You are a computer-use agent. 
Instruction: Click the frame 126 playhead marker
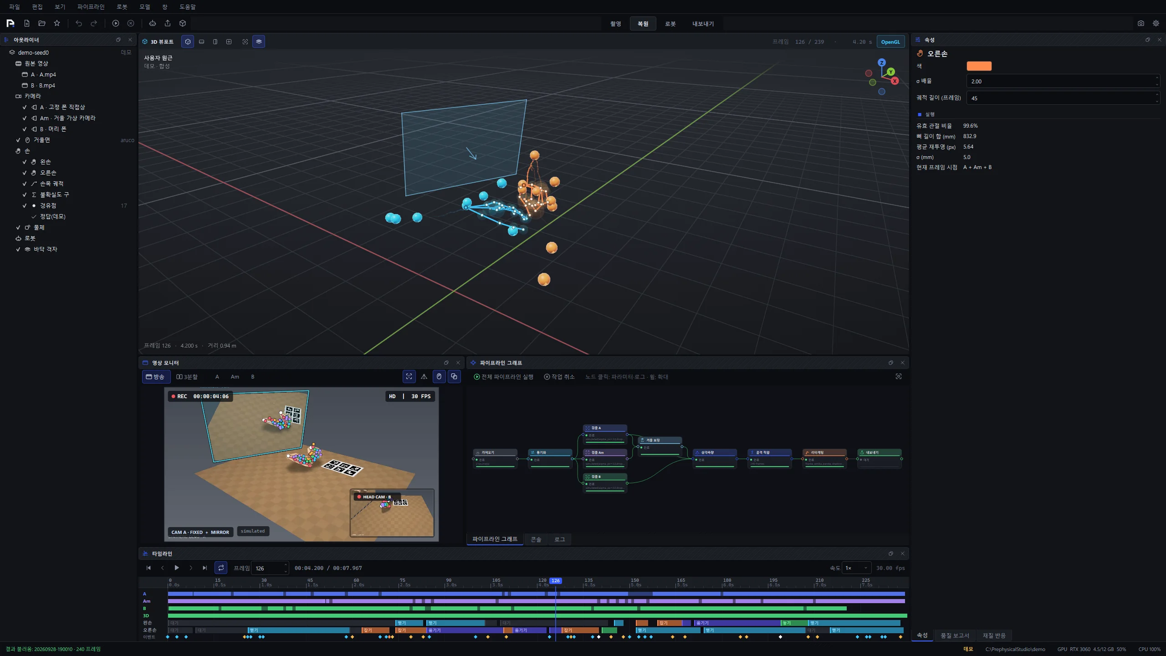pyautogui.click(x=556, y=581)
